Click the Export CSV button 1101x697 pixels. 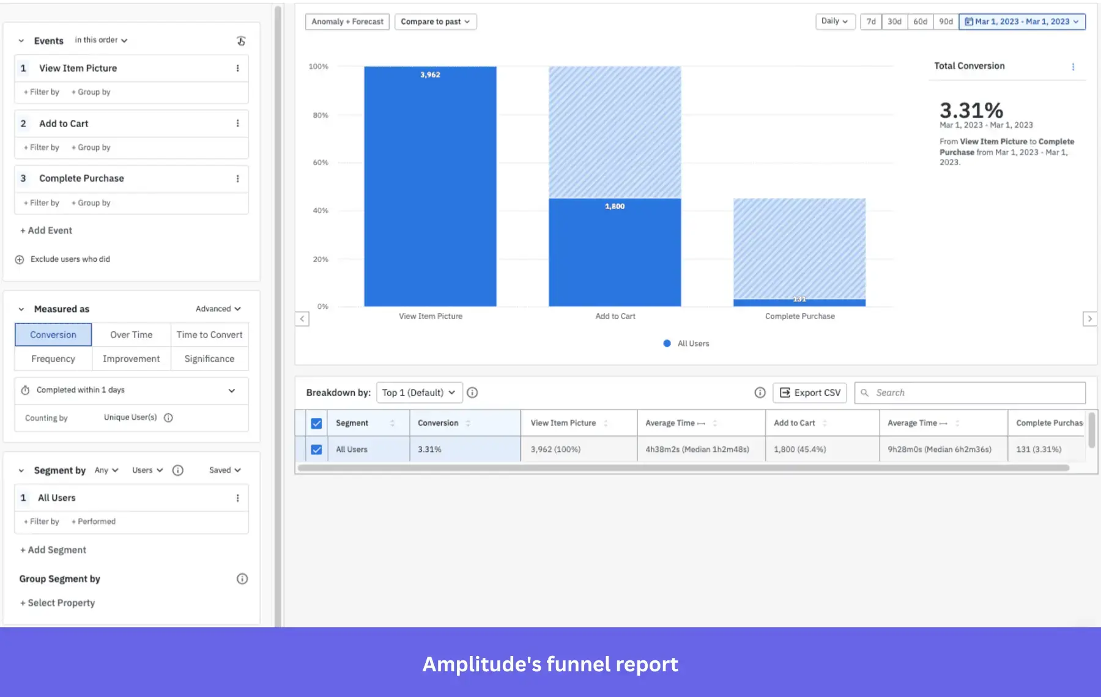[809, 393]
